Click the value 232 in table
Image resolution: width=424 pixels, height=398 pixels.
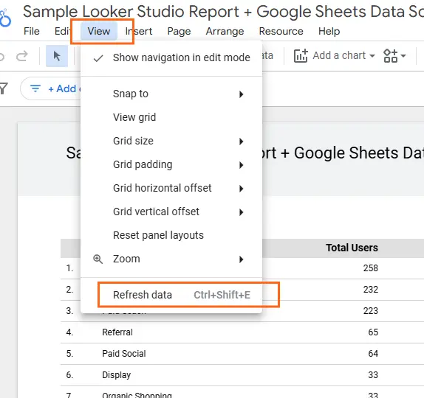371,289
